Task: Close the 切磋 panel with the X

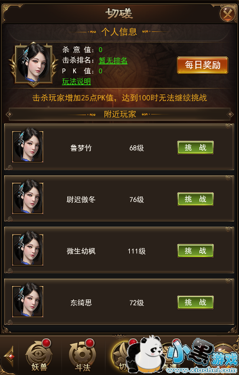Action: tap(228, 14)
